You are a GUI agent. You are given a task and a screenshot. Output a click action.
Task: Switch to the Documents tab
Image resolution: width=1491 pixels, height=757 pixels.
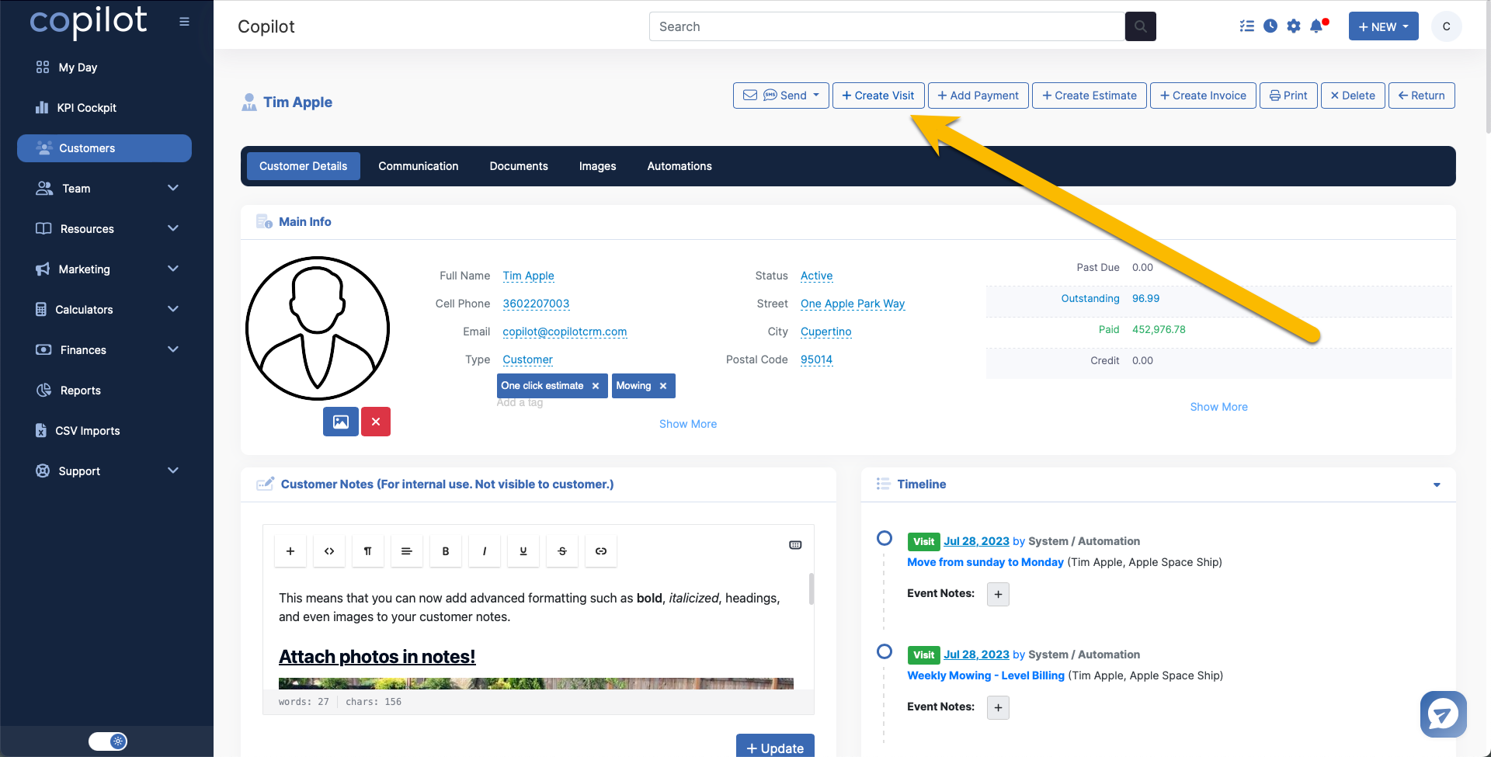pos(519,166)
